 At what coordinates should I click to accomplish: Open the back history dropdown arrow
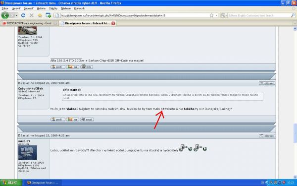tap(16, 15)
